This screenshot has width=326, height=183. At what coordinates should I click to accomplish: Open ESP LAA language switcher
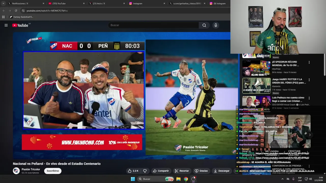coord(300,179)
